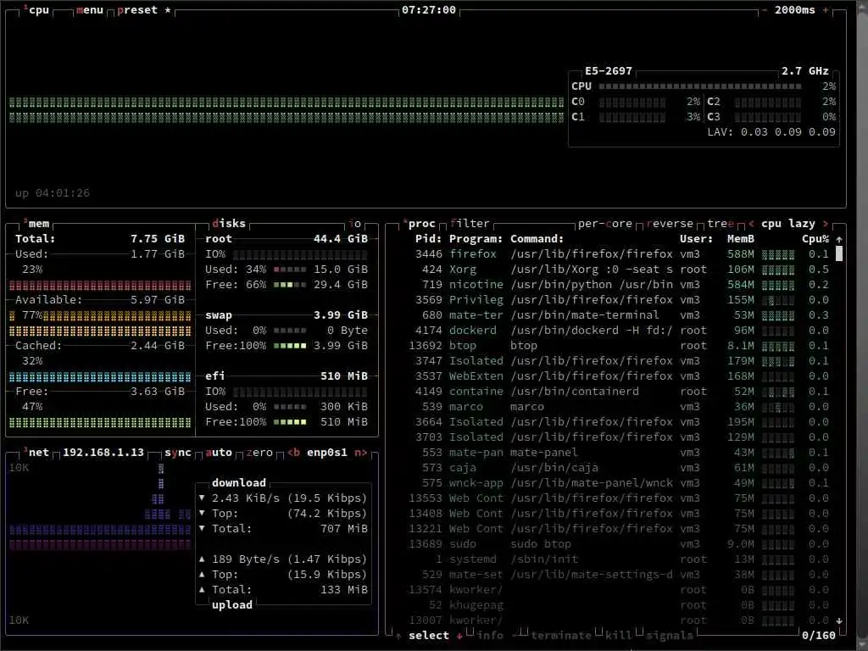Select dockerd process row 4174
The width and height of the screenshot is (868, 651).
click(610, 331)
